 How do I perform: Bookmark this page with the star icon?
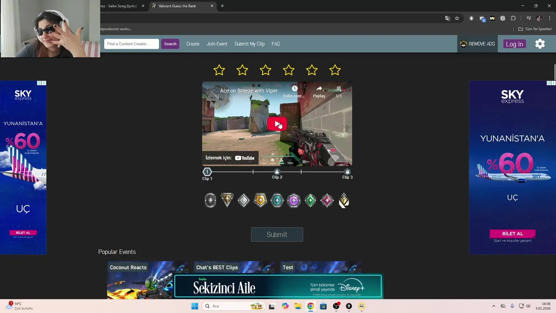pos(457,18)
